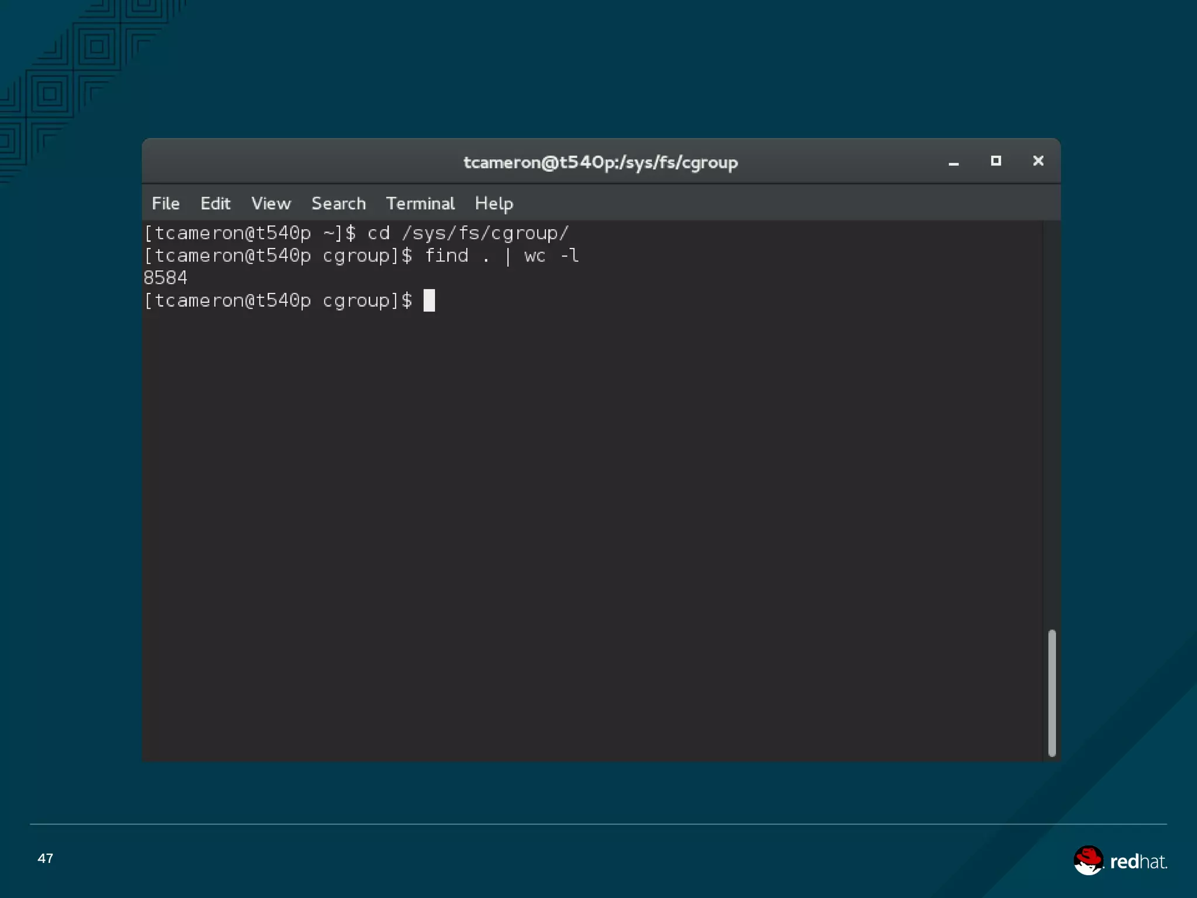Viewport: 1197px width, 898px height.
Task: Click the 'cd /sys/fs/cgroup/' command text
Action: coord(468,233)
